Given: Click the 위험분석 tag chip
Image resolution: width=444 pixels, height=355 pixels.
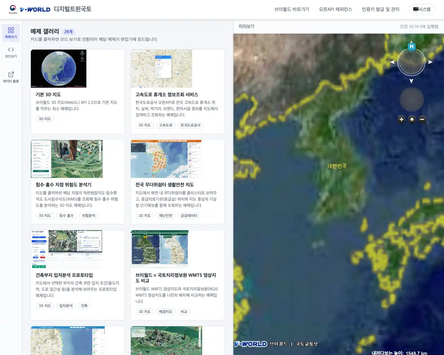Looking at the screenshot, I should click(88, 216).
